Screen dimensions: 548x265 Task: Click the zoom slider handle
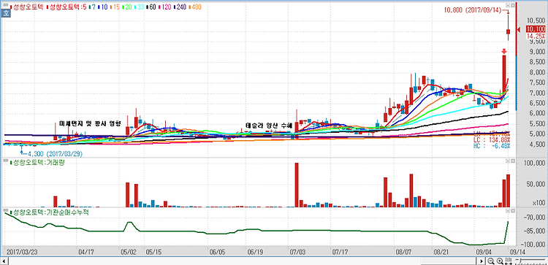click(520, 261)
